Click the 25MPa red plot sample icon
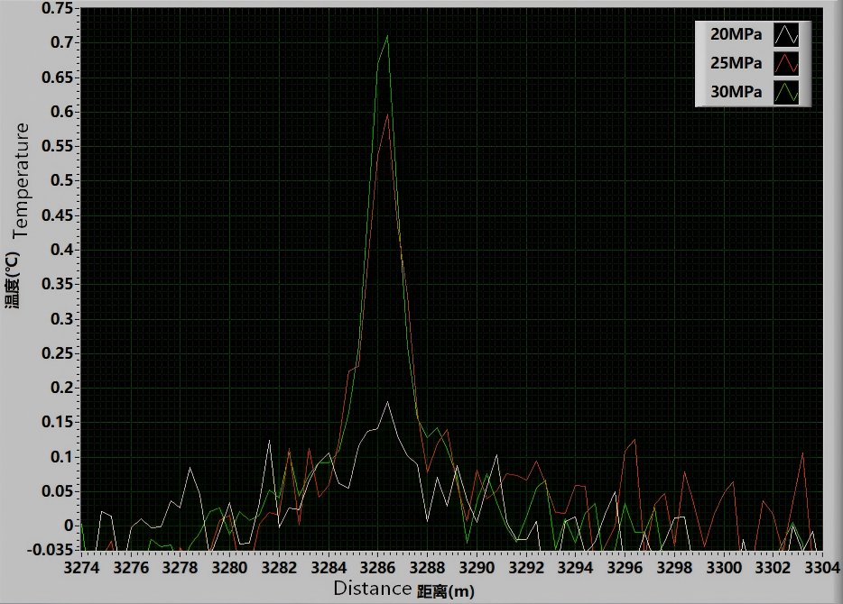Viewport: 843px width, 604px height. coord(788,64)
